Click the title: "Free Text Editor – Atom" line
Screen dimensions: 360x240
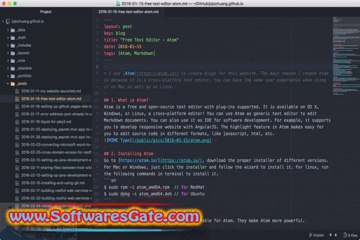pyautogui.click(x=141, y=40)
